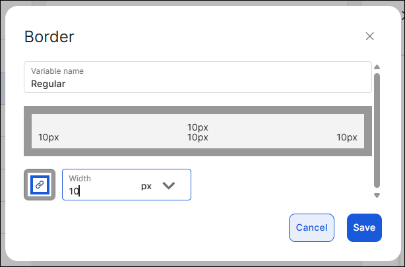Image resolution: width=405 pixels, height=267 pixels.
Task: Click the gray border preview frame
Action: click(x=198, y=110)
